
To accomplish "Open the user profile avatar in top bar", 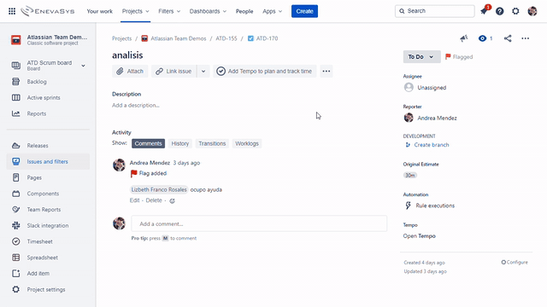I will coord(532,11).
